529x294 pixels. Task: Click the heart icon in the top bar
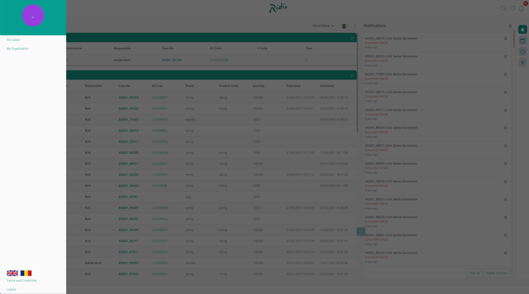click(x=512, y=8)
